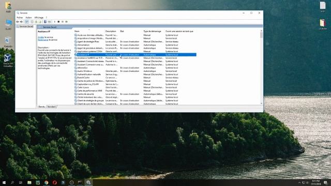Switch to the Étendu tab
This screenshot has width=331, height=186.
point(41,107)
